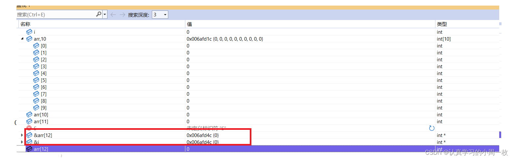
Task: Open the search depth dropdown
Action: click(x=160, y=15)
